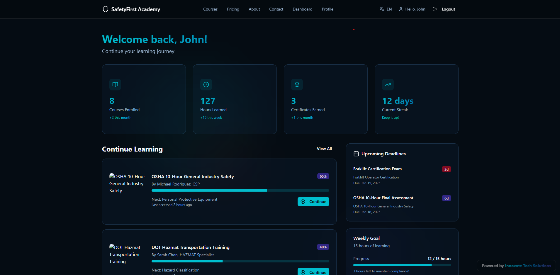560x275 pixels.
Task: Click the trending arrow icon for Current Streak
Action: click(x=388, y=85)
